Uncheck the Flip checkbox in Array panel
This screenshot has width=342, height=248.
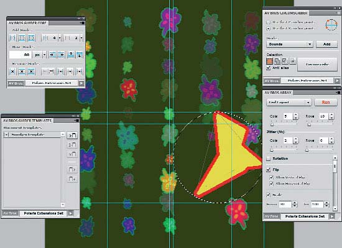269,170
